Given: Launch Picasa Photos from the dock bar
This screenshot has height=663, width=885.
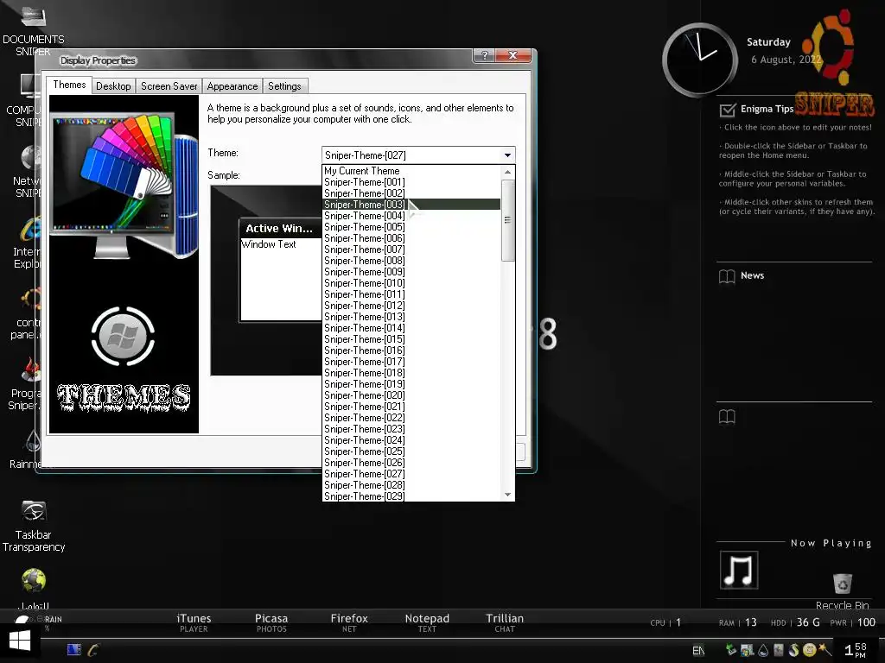Looking at the screenshot, I should click(271, 622).
